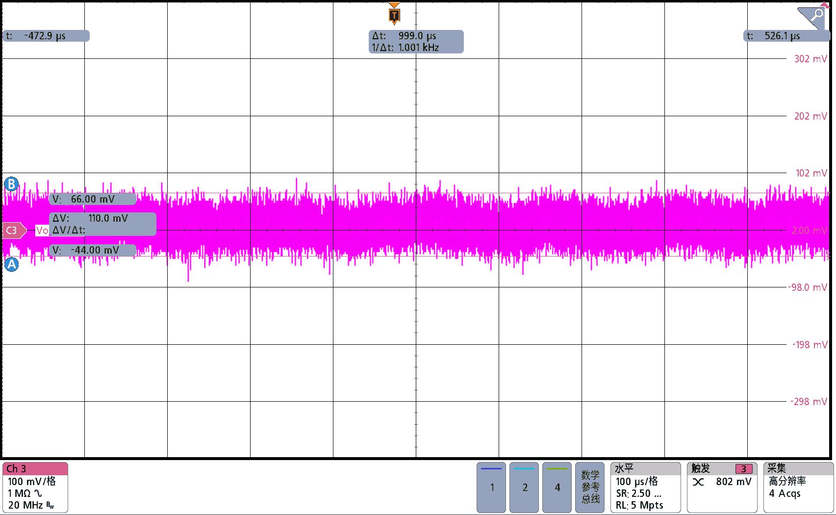Click the Vo waveform label
The width and height of the screenshot is (836, 515).
(42, 231)
